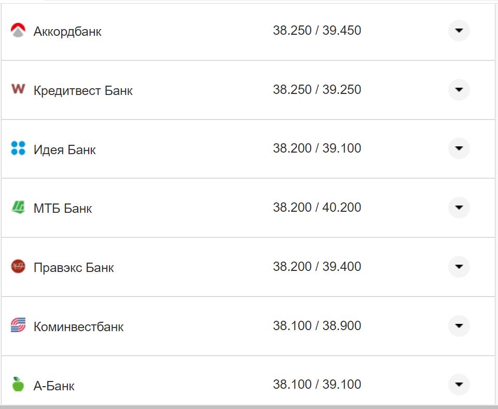Click the Аккордбанк red logo icon
The width and height of the screenshot is (498, 409).
(x=18, y=31)
